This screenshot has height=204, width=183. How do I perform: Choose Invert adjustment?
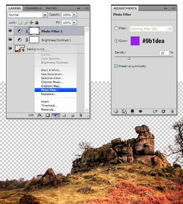(x=45, y=101)
